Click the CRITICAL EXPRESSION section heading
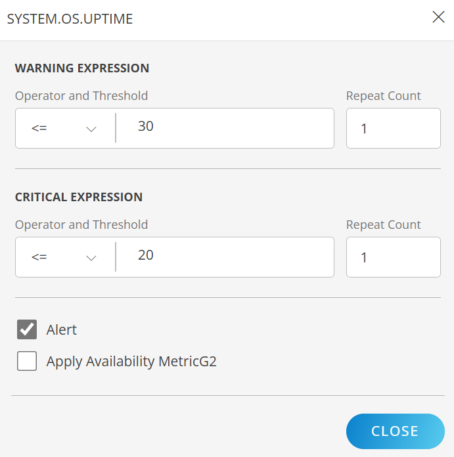Image resolution: width=454 pixels, height=457 pixels. pos(79,197)
